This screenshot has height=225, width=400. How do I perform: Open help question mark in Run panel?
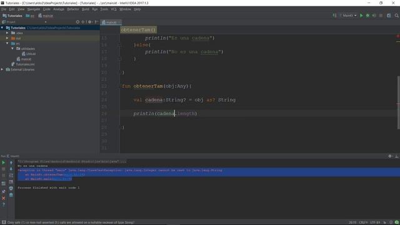(x=4, y=204)
